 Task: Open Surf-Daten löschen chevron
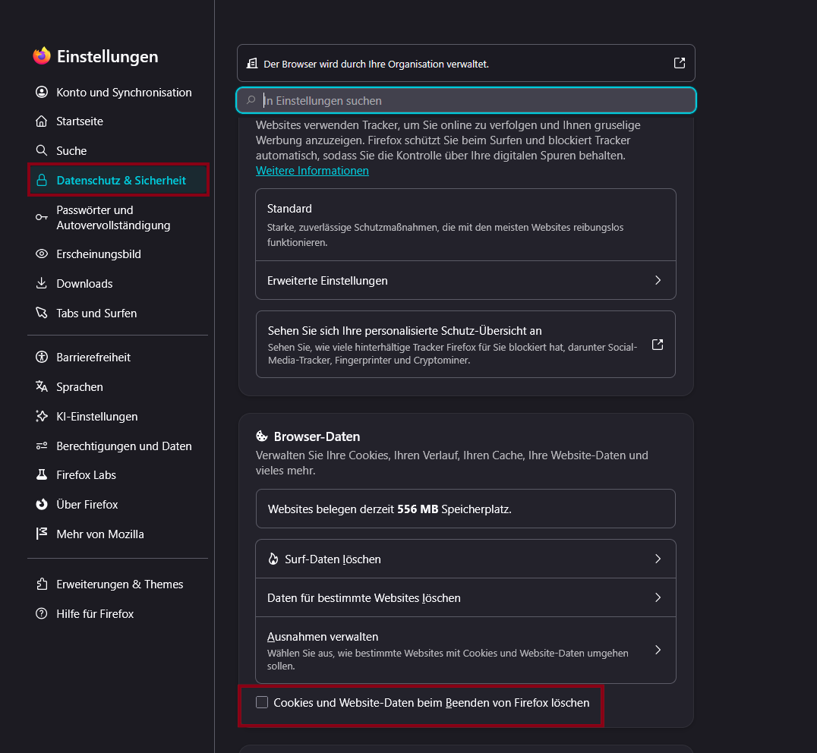point(658,559)
